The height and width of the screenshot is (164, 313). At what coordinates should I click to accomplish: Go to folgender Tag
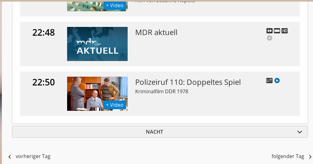288,156
